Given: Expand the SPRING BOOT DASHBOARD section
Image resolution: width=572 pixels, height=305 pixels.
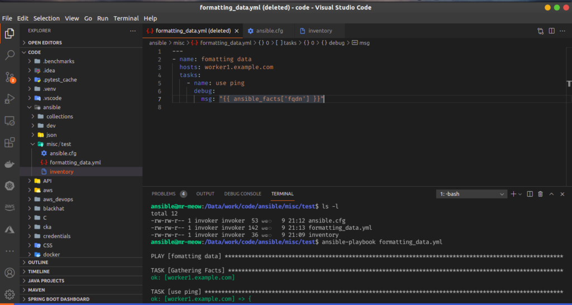Looking at the screenshot, I should pos(81,299).
